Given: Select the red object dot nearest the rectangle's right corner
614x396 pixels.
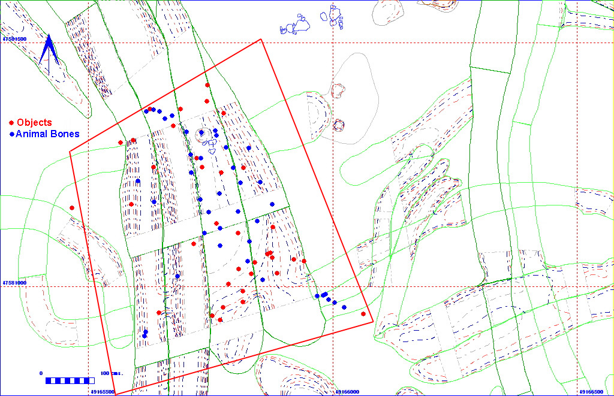Looking at the screenshot, I should click(363, 313).
